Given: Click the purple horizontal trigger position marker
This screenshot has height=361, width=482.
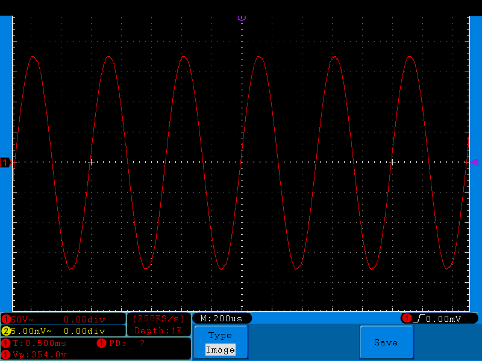Looking at the screenshot, I should coord(242,18).
